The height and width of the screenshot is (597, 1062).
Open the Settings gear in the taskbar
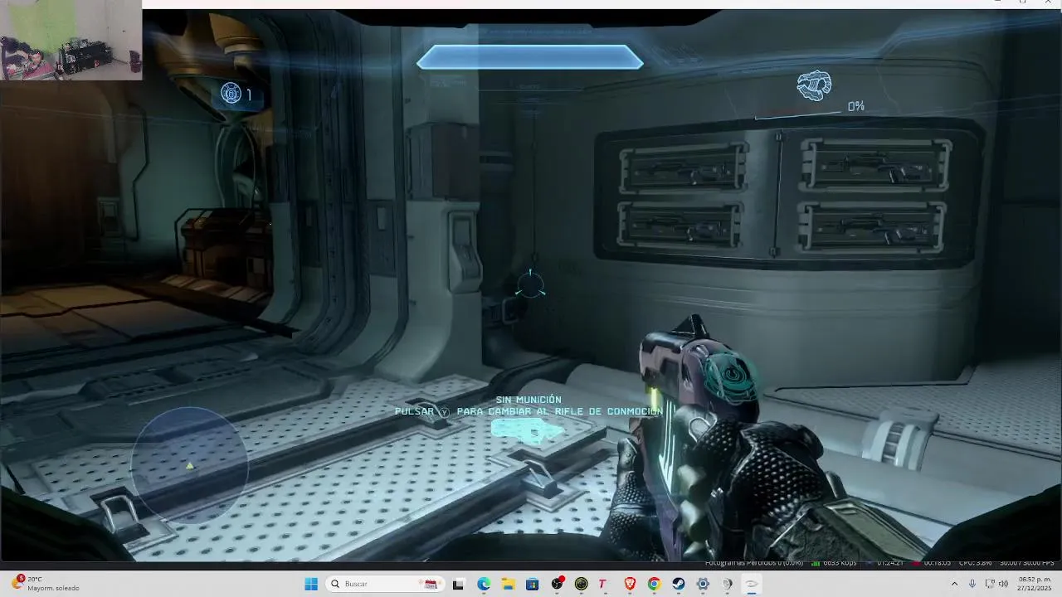point(703,584)
